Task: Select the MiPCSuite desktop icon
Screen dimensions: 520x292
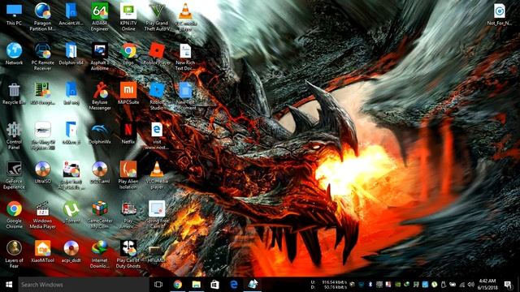Action: 128,94
